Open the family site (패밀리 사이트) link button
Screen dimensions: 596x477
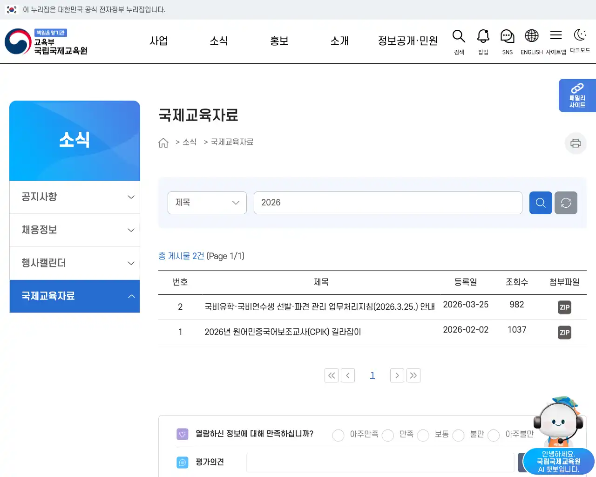577,95
